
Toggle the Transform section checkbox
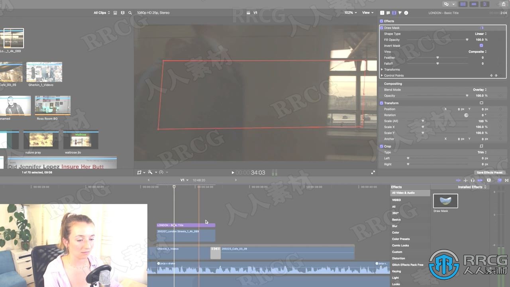tap(382, 103)
